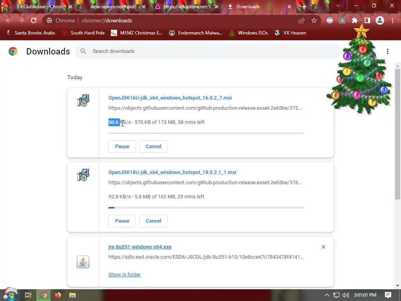The image size is (401, 301).
Task: Click the gray S extension icon
Action: pyautogui.click(x=342, y=20)
